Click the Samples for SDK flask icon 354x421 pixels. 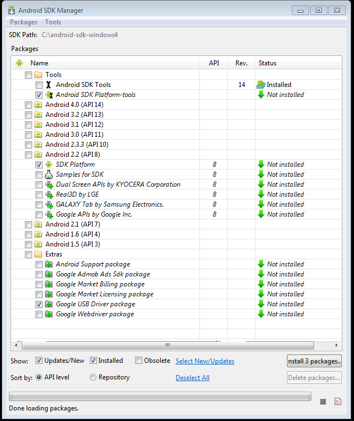click(x=49, y=174)
